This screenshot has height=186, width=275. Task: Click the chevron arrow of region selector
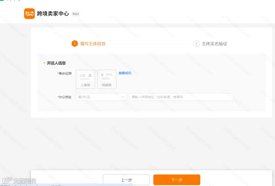pos(123,97)
